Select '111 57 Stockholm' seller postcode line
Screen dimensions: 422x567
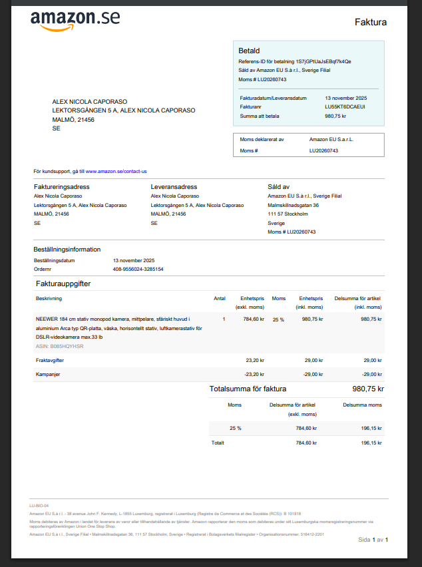tap(288, 214)
